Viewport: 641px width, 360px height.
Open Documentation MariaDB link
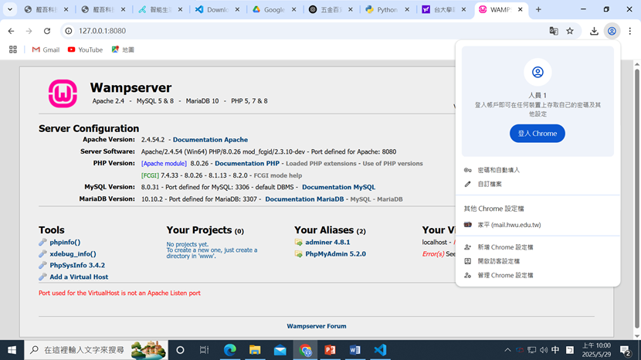click(x=304, y=199)
